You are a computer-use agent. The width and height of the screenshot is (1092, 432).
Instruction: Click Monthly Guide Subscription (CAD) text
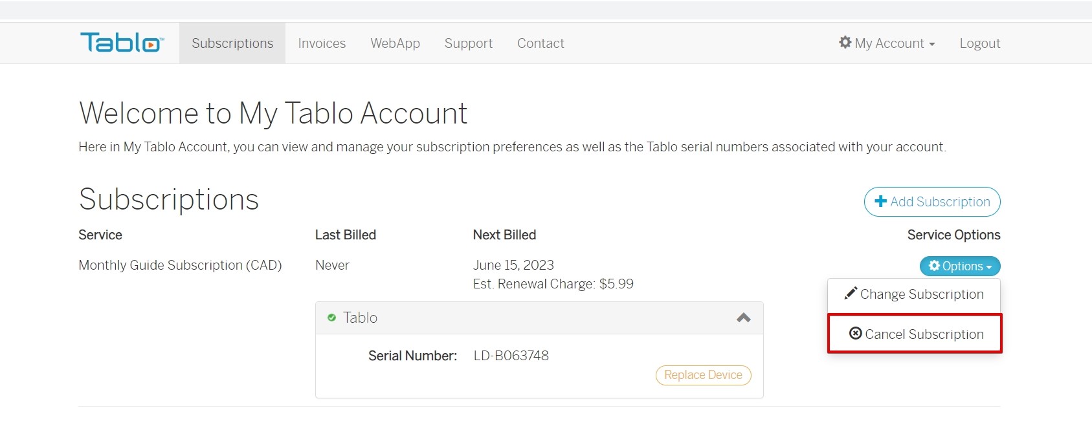pos(180,265)
